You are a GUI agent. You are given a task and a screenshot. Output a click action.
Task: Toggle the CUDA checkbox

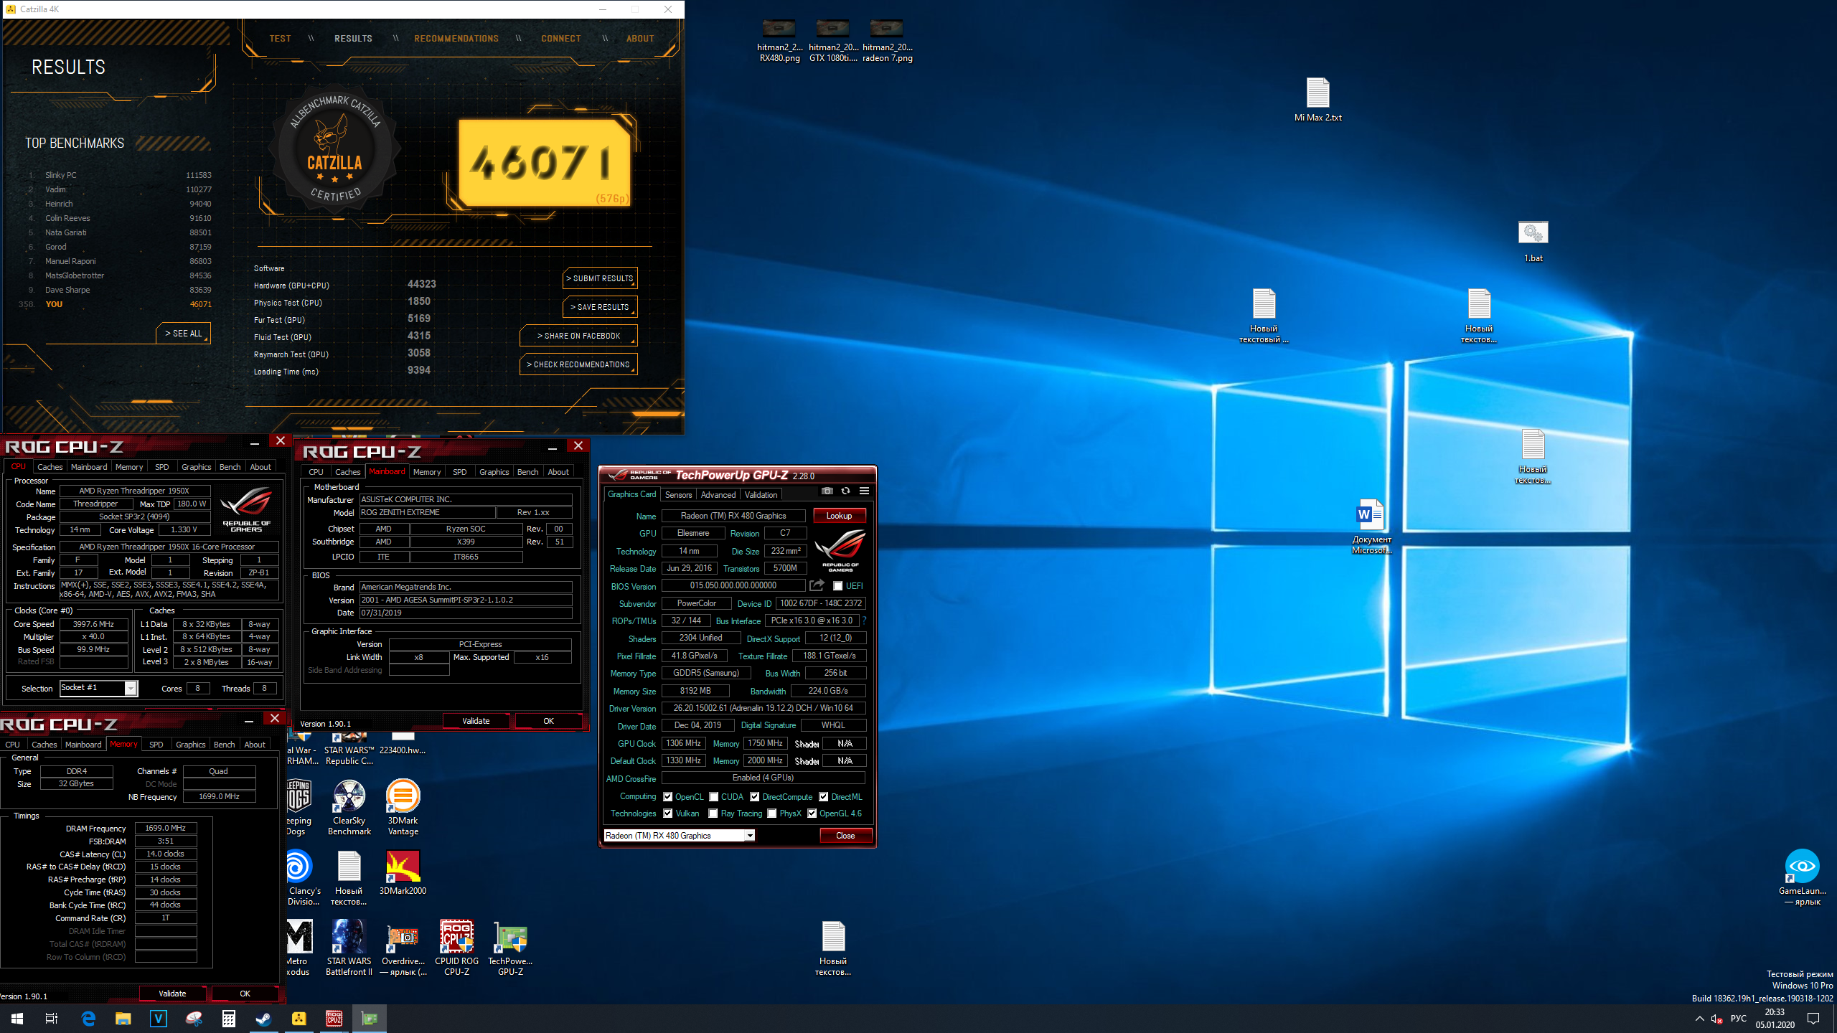pyautogui.click(x=714, y=797)
